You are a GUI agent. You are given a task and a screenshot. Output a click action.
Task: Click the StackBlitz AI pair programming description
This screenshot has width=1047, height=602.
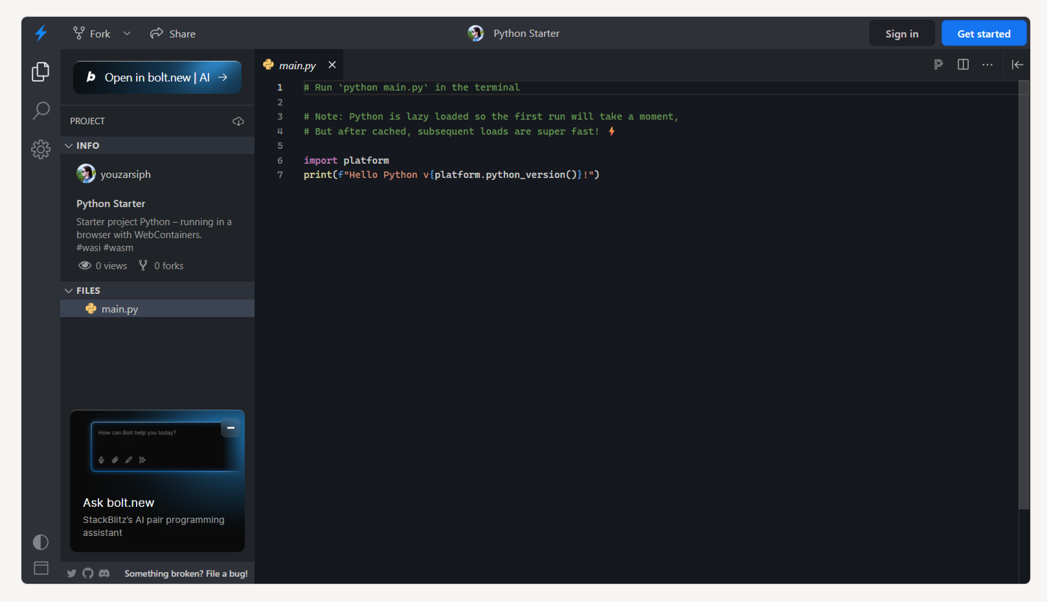tap(153, 526)
